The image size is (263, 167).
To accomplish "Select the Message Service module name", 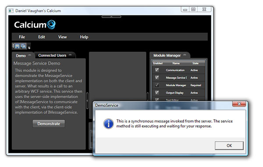I will (x=176, y=78).
